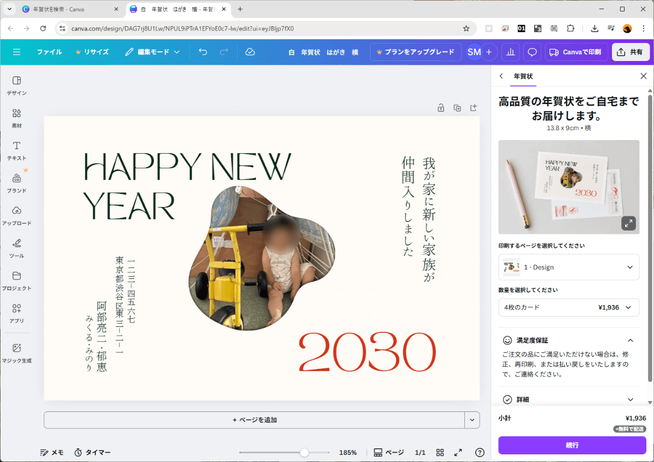Close the 年賀状 print panel

pyautogui.click(x=643, y=76)
